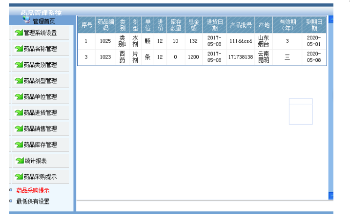Click green arrow icon next to 药品采购提示 menu
Screen dimensions: 350x218
coord(19,177)
